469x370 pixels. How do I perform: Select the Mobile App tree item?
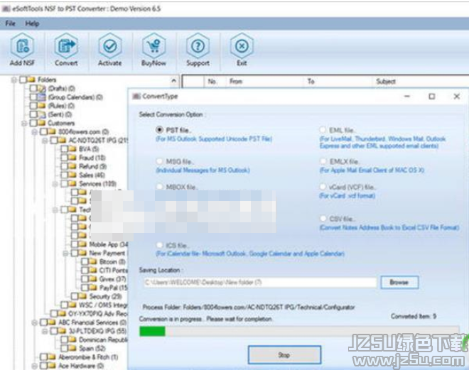108,244
